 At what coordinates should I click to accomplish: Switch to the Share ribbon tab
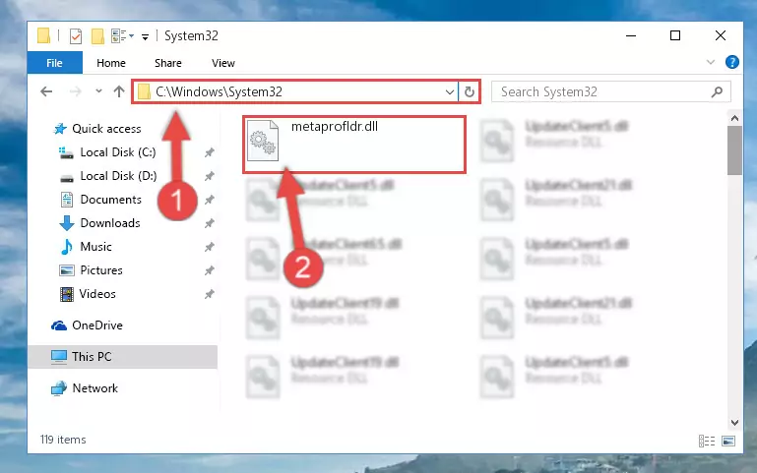pyautogui.click(x=168, y=63)
